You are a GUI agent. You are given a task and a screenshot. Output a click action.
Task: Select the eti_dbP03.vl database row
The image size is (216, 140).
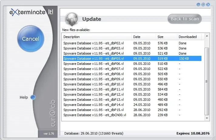pyautogui.click(x=132, y=48)
